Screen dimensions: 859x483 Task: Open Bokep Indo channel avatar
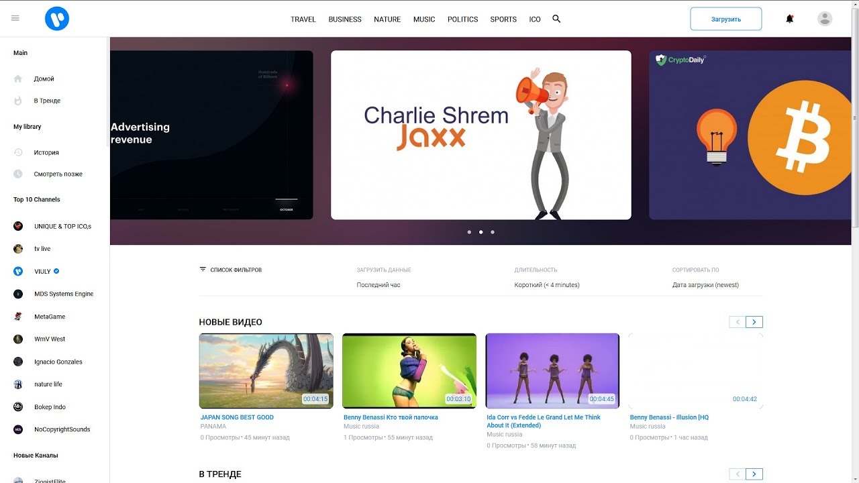pyautogui.click(x=18, y=407)
